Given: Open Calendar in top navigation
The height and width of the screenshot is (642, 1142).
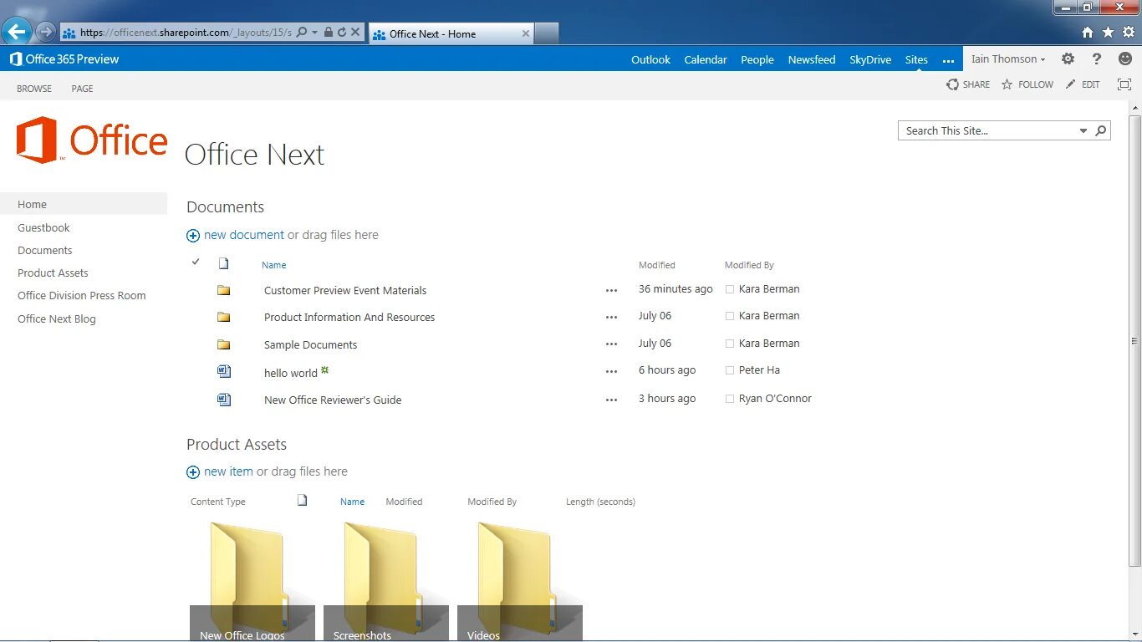Looking at the screenshot, I should 706,59.
